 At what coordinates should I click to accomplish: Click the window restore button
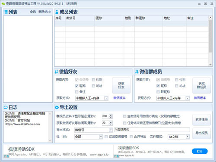tap(206, 4)
